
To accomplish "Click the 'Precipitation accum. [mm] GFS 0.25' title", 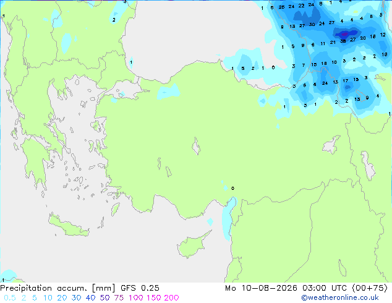I will [80, 288].
